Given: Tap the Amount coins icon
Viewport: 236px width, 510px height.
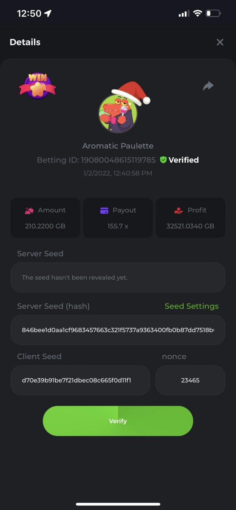Looking at the screenshot, I should click(29, 210).
